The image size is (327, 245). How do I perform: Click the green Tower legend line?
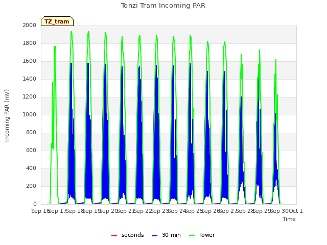[x=192, y=236]
